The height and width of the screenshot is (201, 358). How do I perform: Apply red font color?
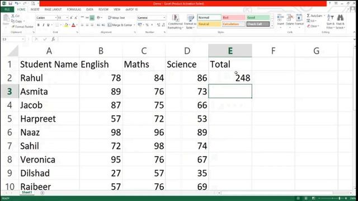click(73, 25)
